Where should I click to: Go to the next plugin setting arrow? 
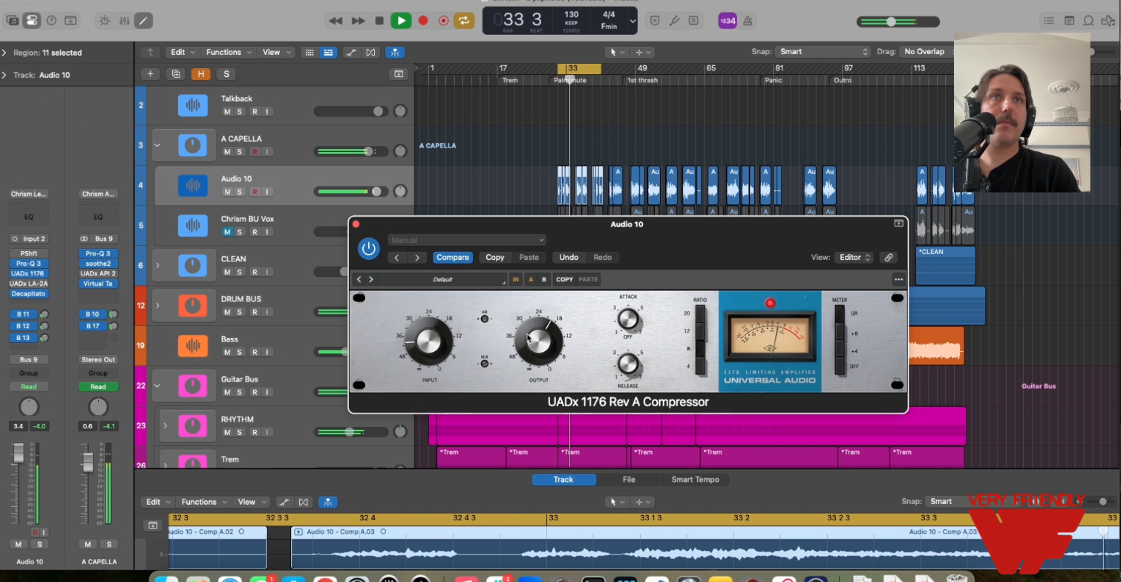pyautogui.click(x=417, y=258)
